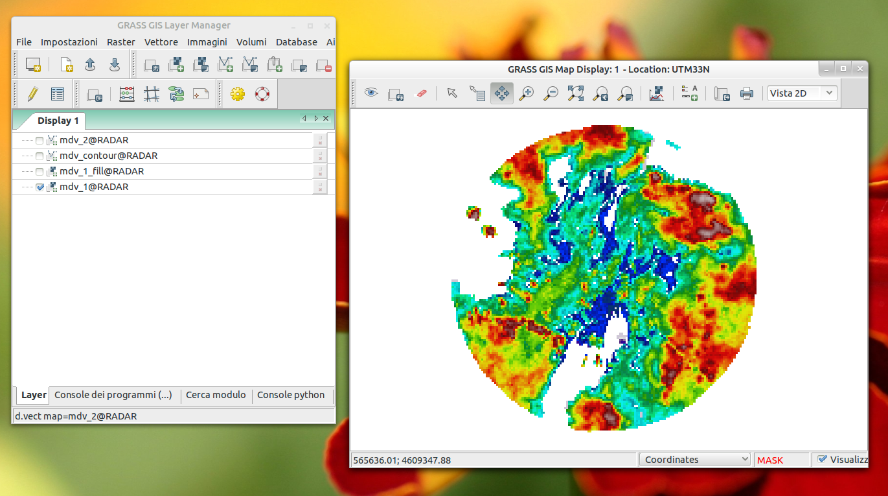Screen dimensions: 888x496
Task: Click the red MASK indicator
Action: (770, 460)
